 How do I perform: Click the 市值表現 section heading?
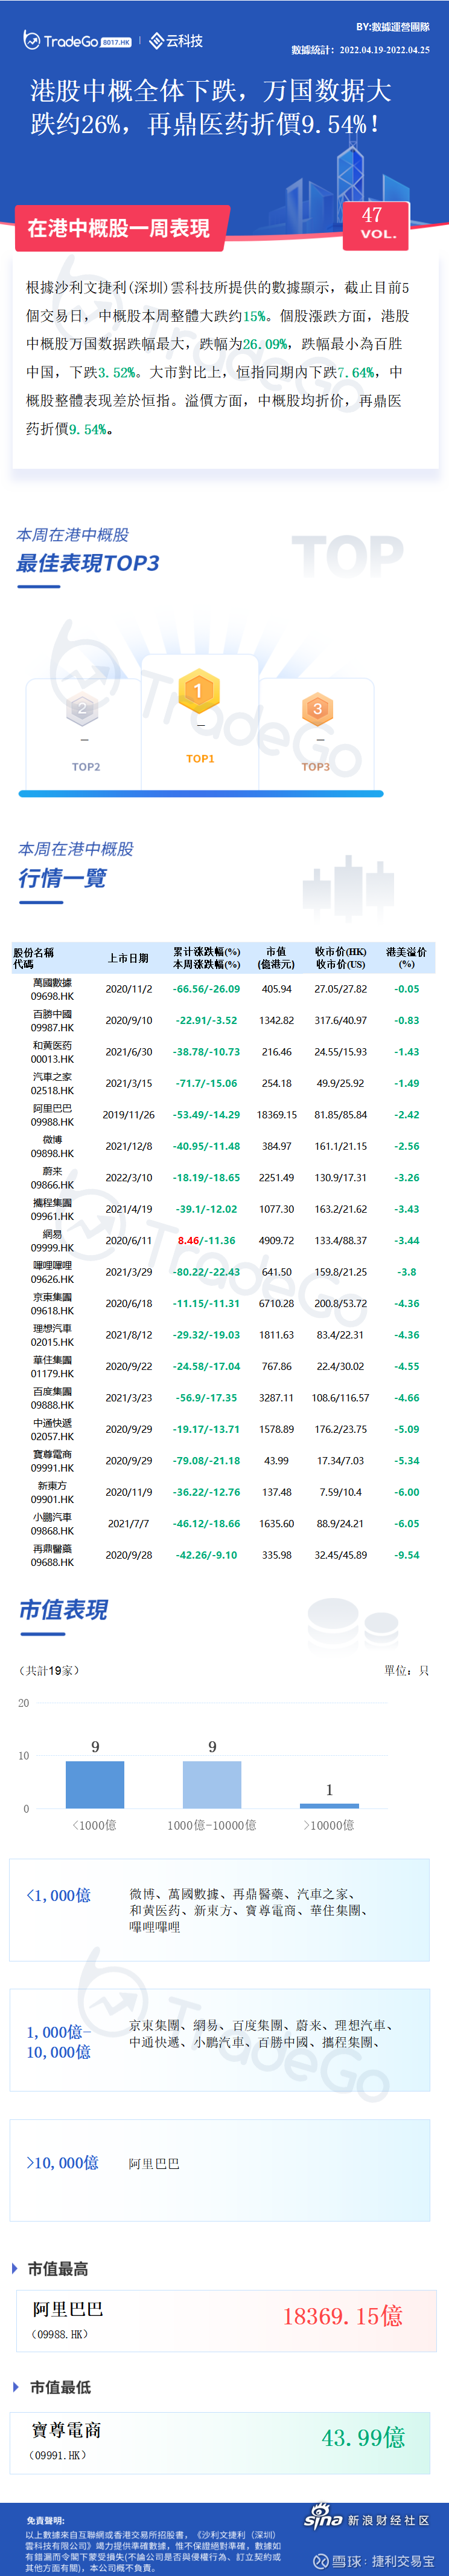(63, 1610)
